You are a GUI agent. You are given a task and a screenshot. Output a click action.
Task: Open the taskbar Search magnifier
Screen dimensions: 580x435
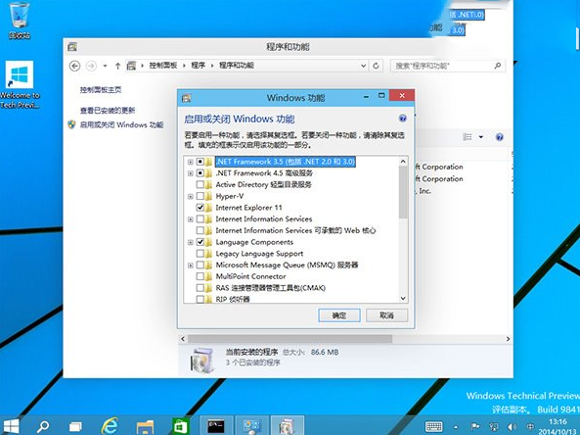(x=43, y=426)
